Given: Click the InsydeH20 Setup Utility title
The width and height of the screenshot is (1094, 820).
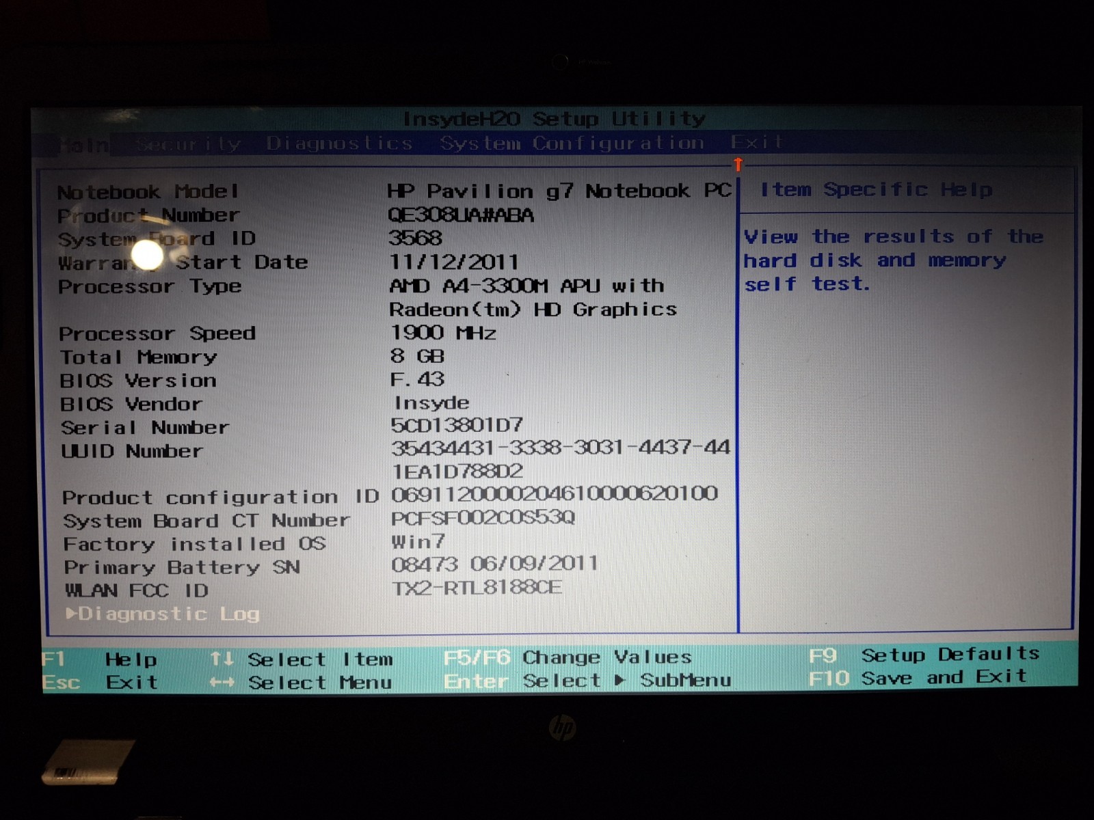Looking at the screenshot, I should click(555, 119).
